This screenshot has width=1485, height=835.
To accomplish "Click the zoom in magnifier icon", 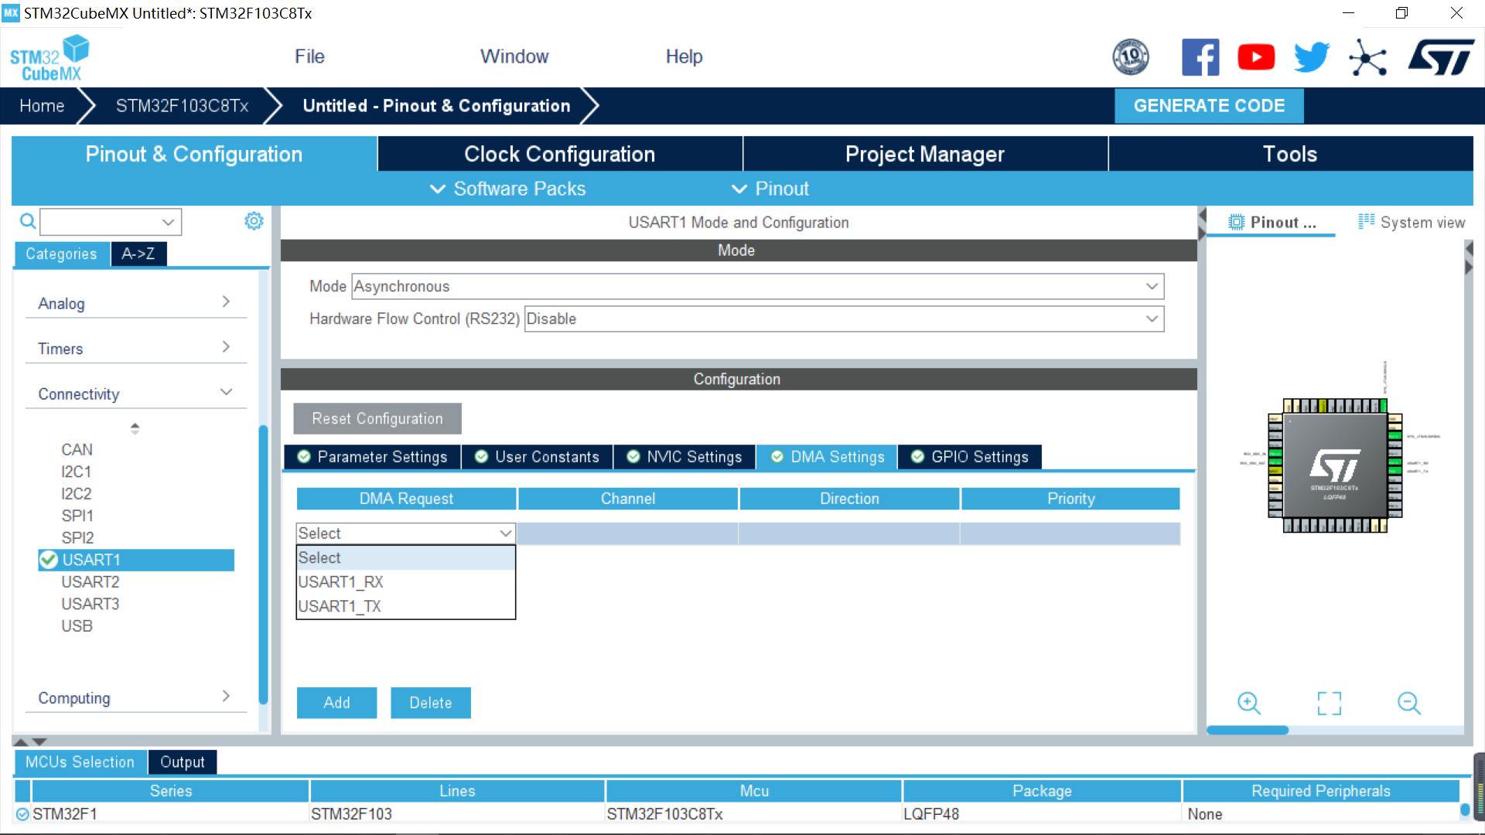I will pos(1248,703).
